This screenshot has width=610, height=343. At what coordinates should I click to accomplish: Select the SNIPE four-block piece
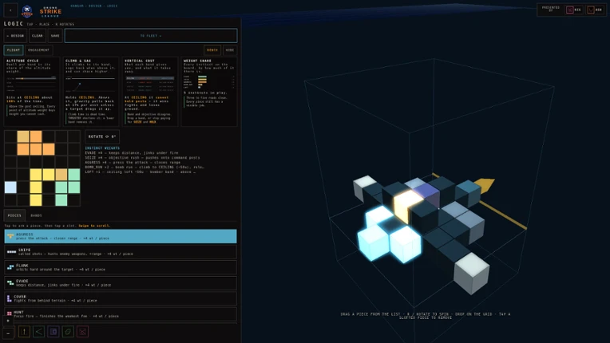[x=121, y=252]
